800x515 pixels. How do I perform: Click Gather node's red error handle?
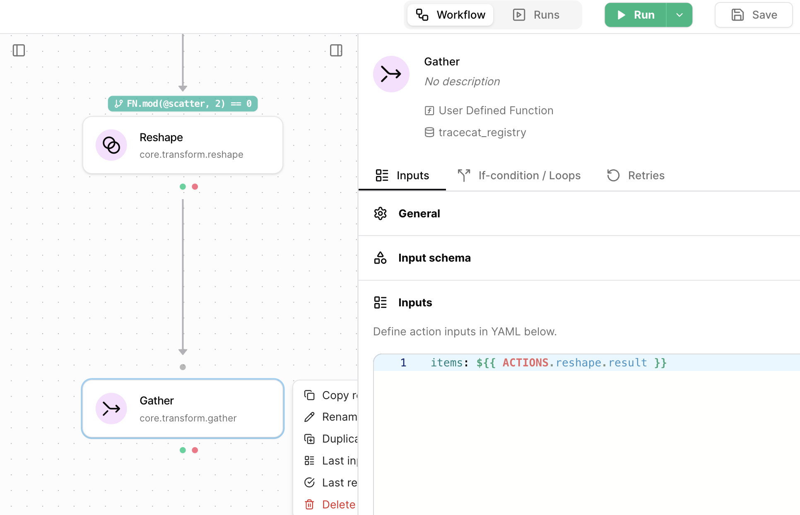tap(195, 450)
